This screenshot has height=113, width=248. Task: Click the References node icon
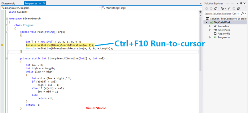coord(215,30)
